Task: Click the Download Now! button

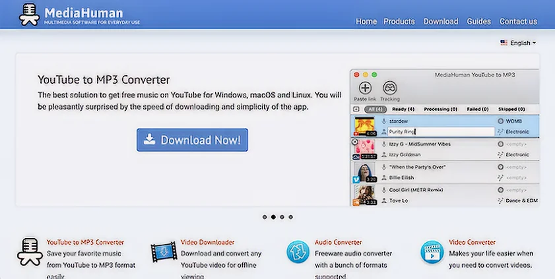Action: (192, 140)
